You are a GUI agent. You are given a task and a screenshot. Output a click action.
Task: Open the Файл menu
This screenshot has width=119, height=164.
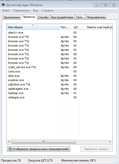point(6,10)
